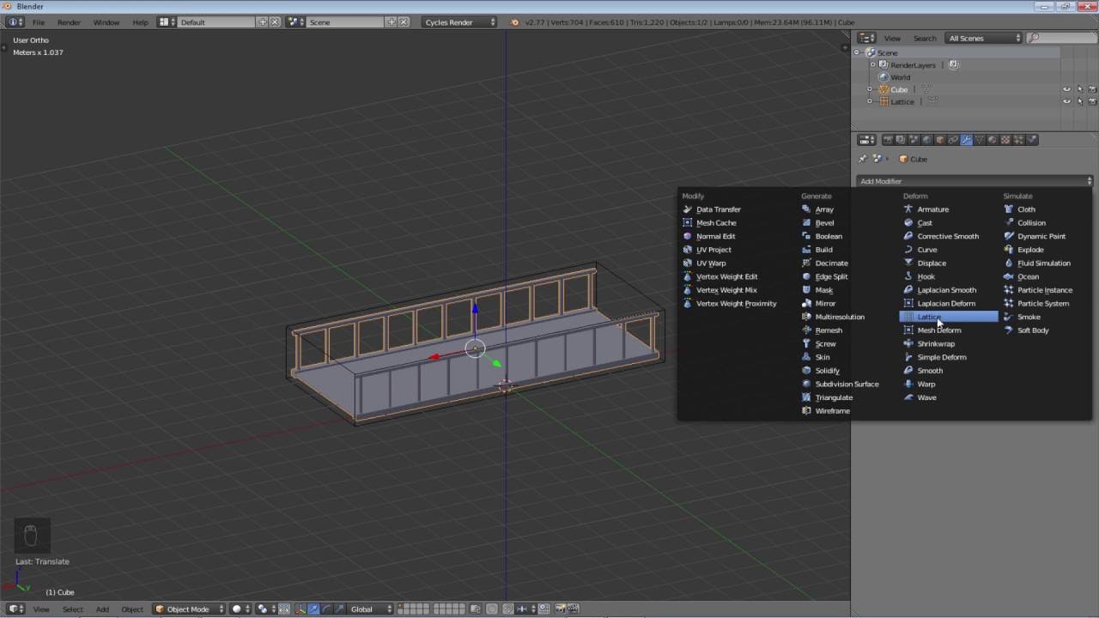Collapse the Scene tree item
The image size is (1099, 618).
(857, 53)
